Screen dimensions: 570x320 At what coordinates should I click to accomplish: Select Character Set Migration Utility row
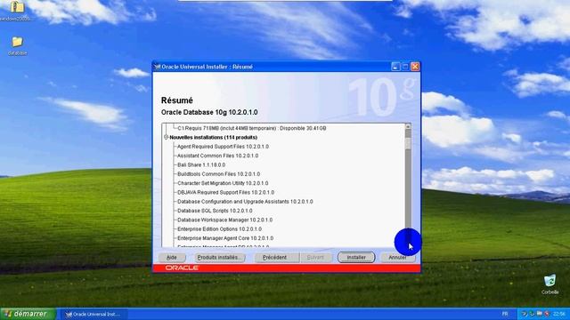(x=223, y=183)
